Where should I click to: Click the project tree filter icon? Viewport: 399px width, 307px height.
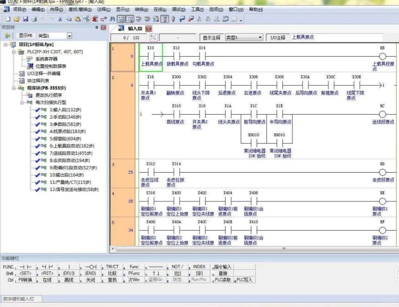(7, 35)
